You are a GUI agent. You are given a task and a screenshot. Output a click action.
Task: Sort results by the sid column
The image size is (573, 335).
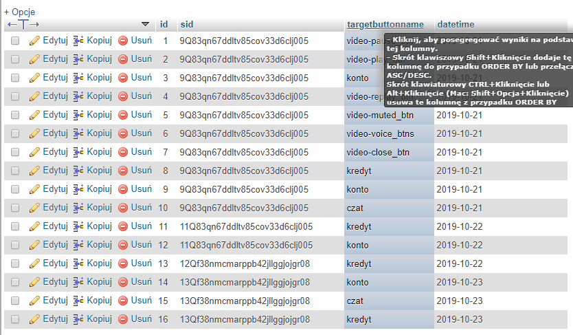(x=187, y=25)
